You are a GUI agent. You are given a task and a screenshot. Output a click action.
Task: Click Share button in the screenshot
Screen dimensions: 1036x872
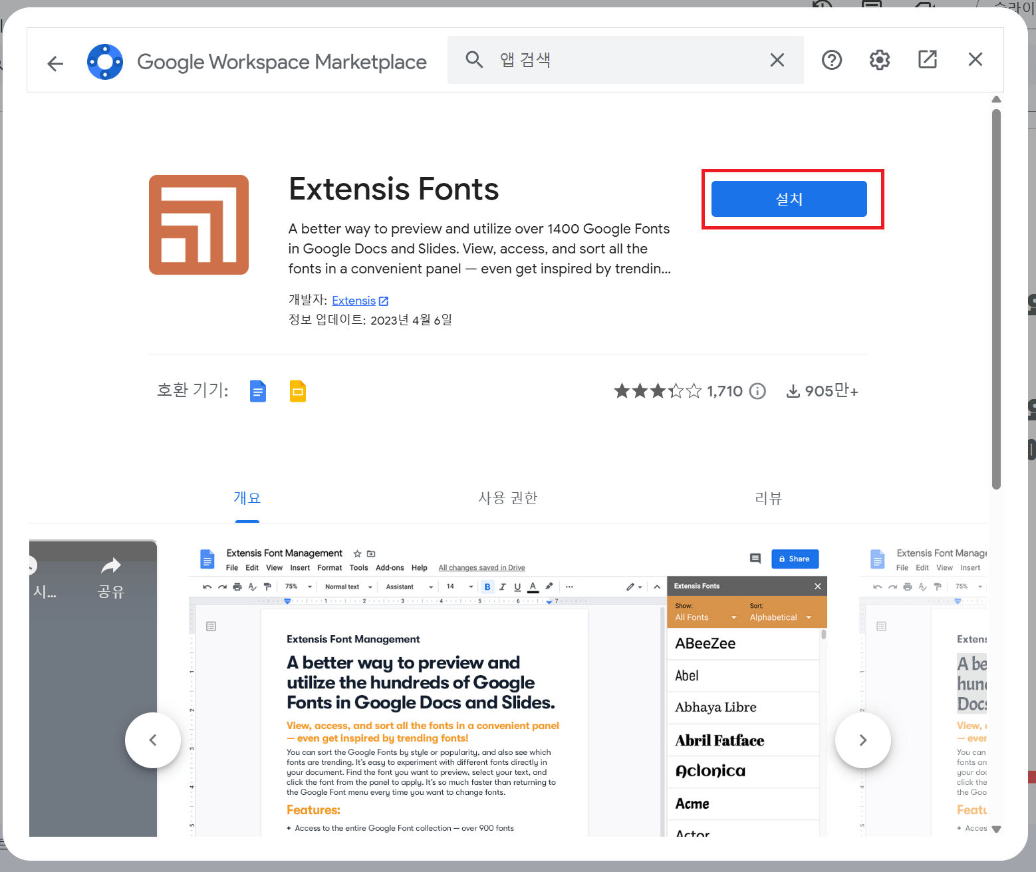click(795, 559)
